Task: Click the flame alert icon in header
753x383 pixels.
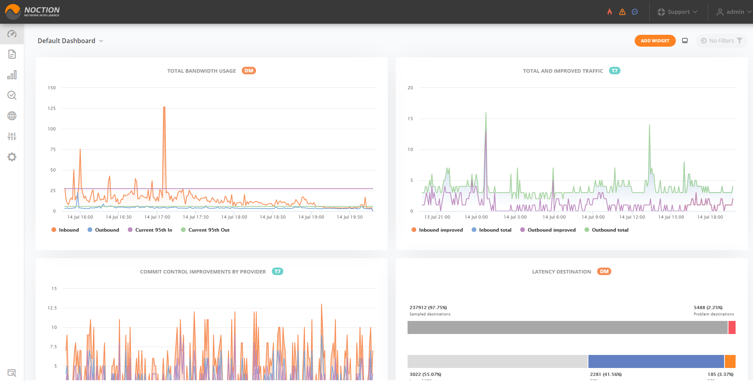Action: coord(610,12)
